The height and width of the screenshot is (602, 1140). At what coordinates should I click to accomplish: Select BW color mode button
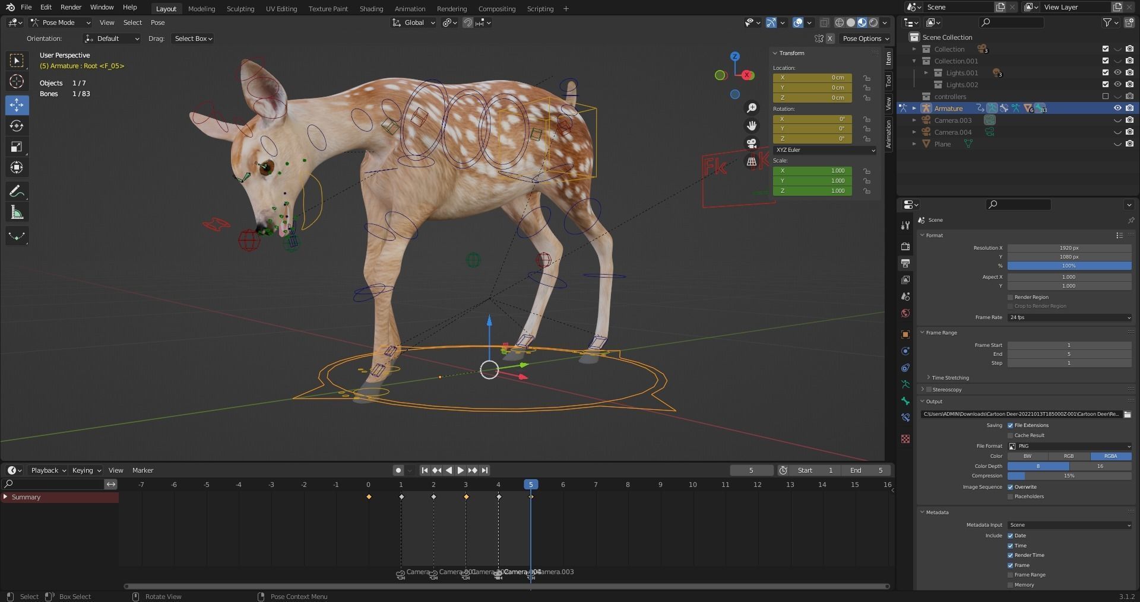point(1028,456)
